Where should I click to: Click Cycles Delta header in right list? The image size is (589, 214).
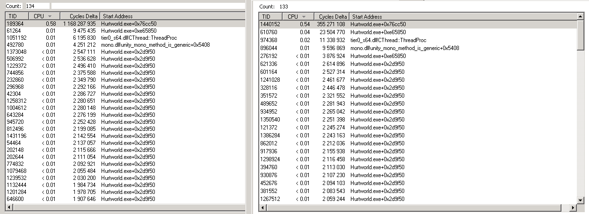(332, 16)
